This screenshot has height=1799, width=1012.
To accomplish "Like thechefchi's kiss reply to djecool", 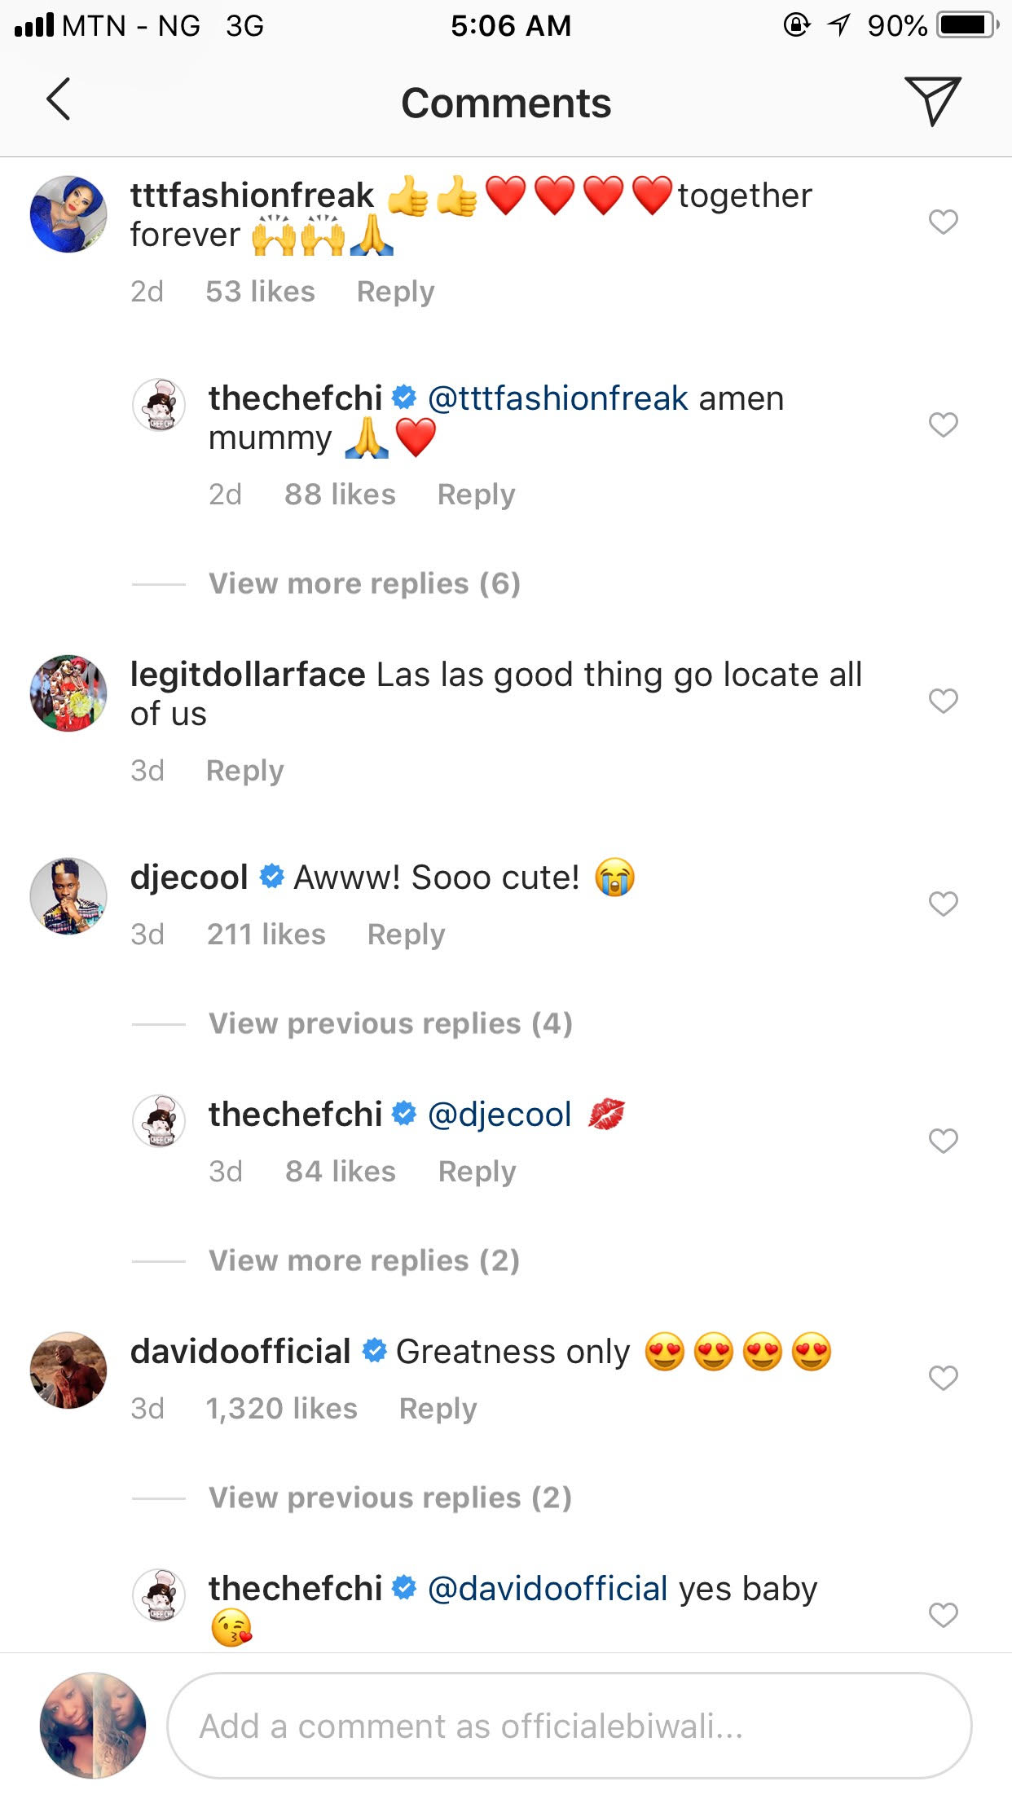I will coord(943,1141).
